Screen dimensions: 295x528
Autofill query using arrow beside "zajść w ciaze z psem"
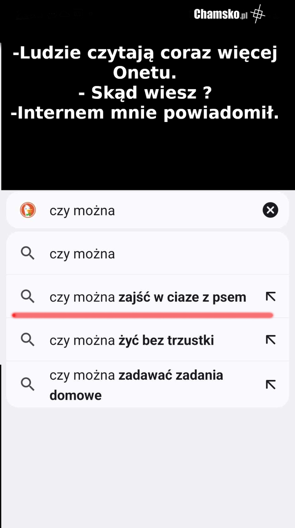270,297
